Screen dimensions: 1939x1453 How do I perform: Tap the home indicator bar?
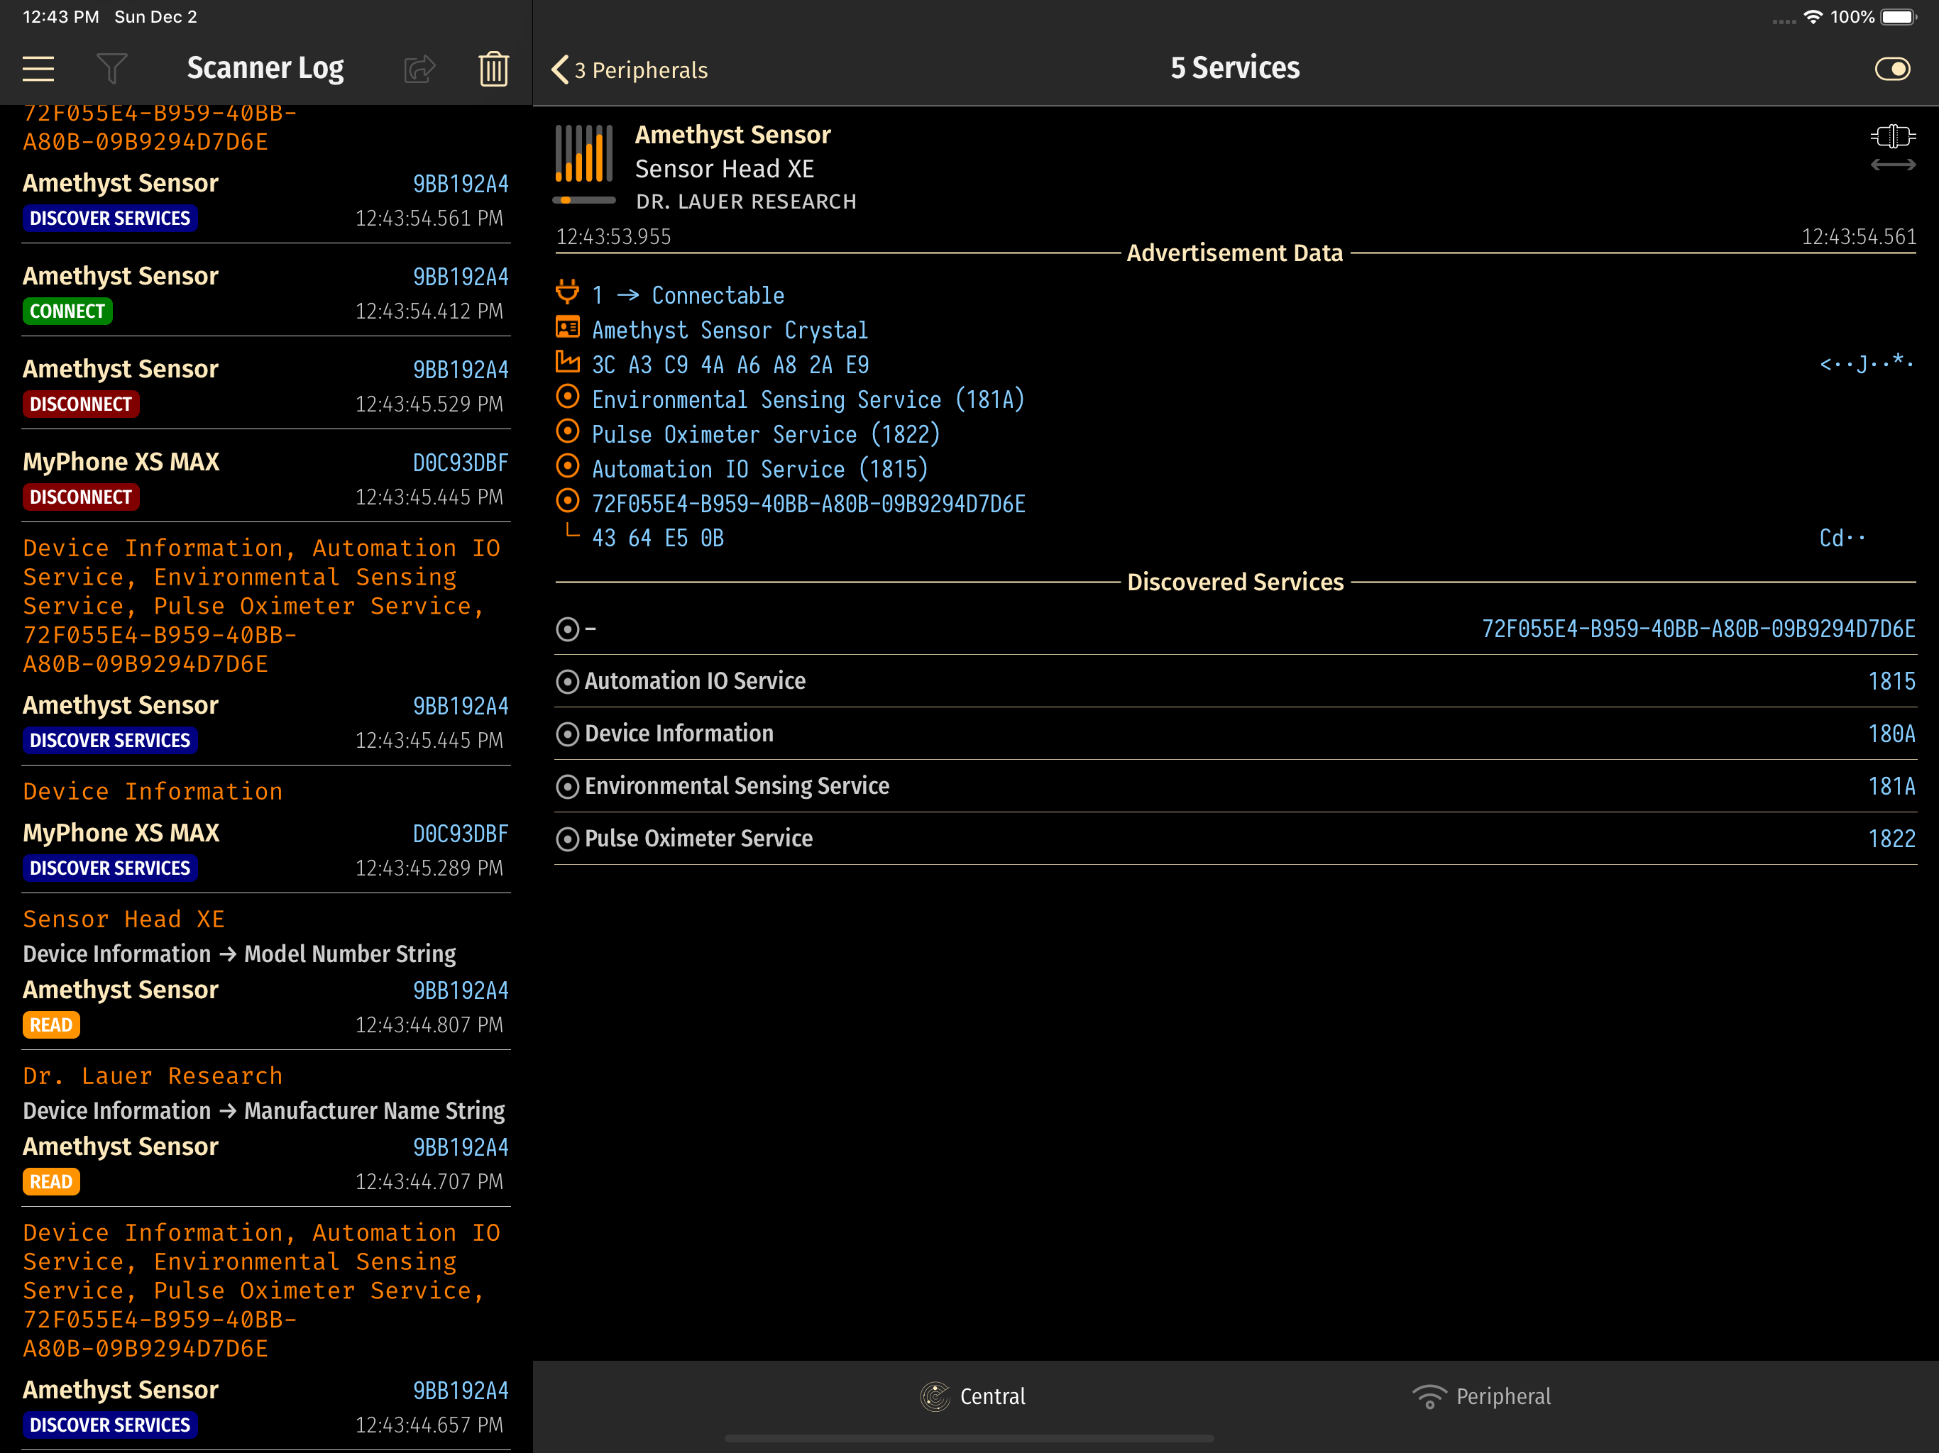pyautogui.click(x=969, y=1438)
